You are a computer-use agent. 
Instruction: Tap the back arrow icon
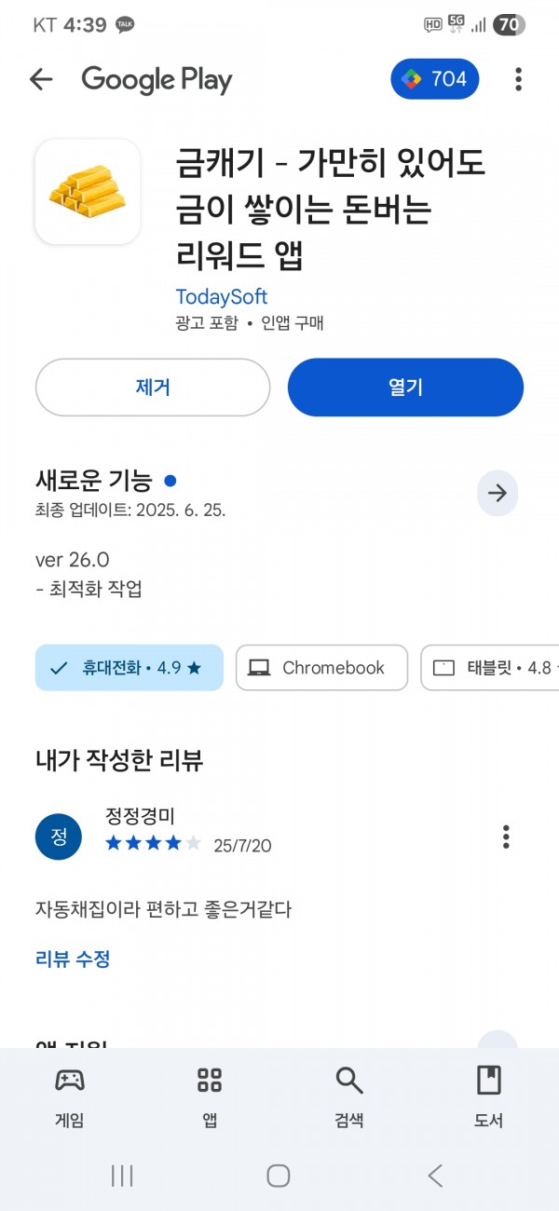coord(41,79)
